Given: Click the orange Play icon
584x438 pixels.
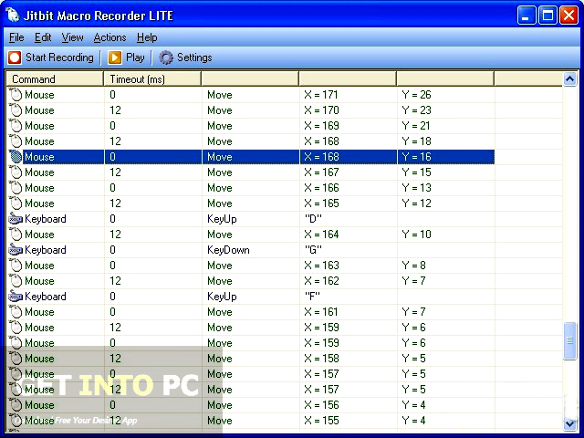Looking at the screenshot, I should tap(115, 57).
